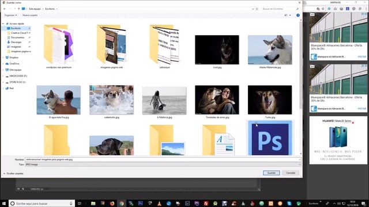This screenshot has width=369, height=207.
Task: Click the Cancelar button
Action: 291,173
